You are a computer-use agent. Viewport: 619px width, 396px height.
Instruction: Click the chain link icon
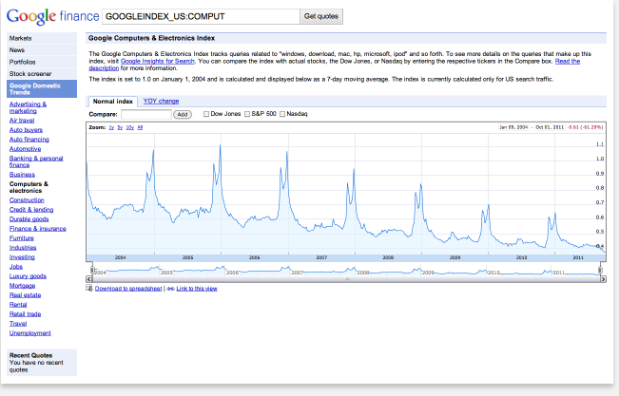click(x=170, y=288)
